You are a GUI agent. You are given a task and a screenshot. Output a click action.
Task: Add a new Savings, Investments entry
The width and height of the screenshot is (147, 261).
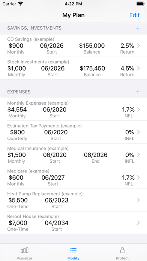click(x=138, y=28)
